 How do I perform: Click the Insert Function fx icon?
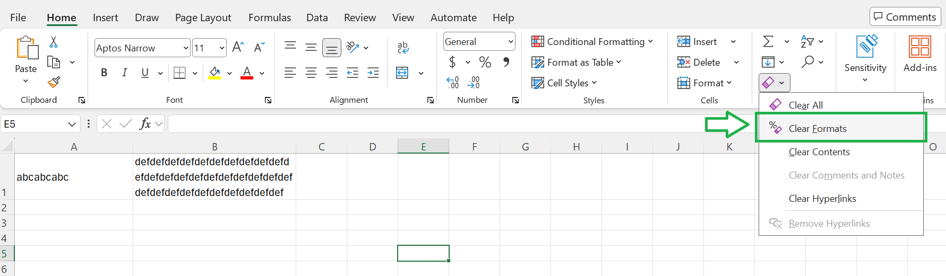(145, 124)
